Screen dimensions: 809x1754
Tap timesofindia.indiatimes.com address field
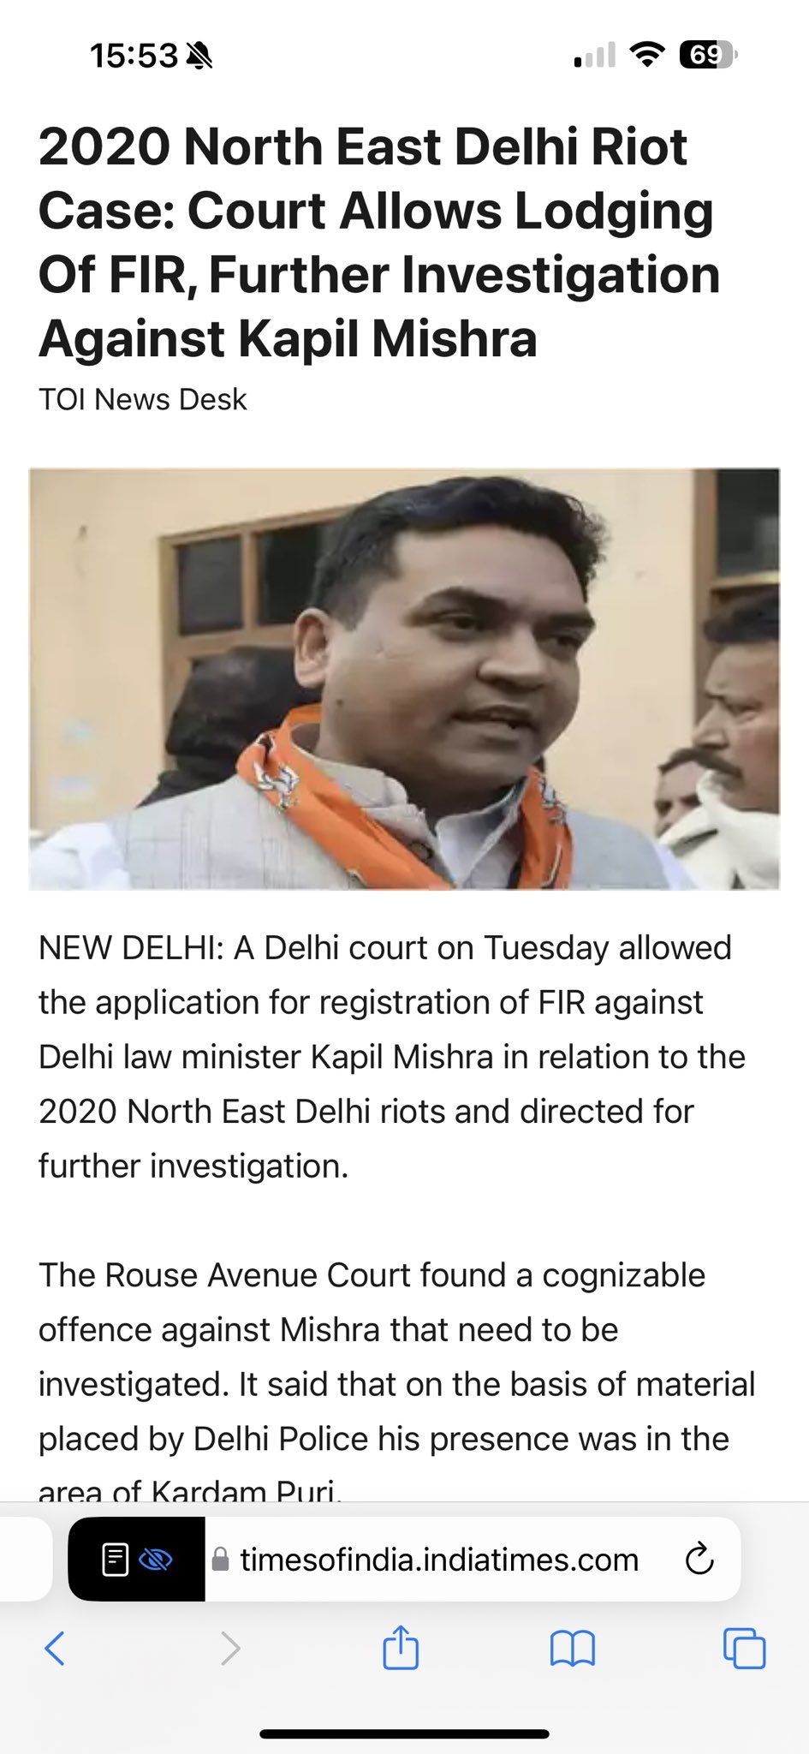coord(439,1560)
